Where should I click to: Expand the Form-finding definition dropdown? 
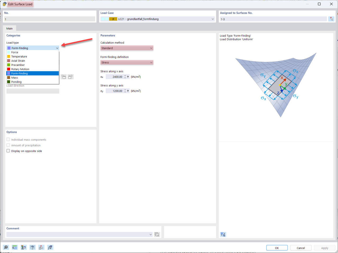click(x=151, y=62)
